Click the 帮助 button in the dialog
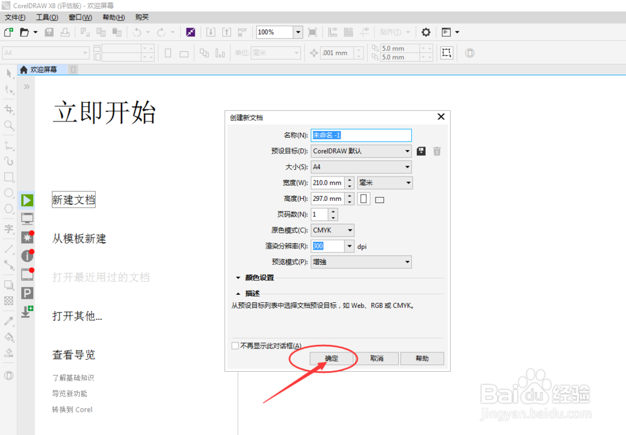The height and width of the screenshot is (435, 626). 422,359
